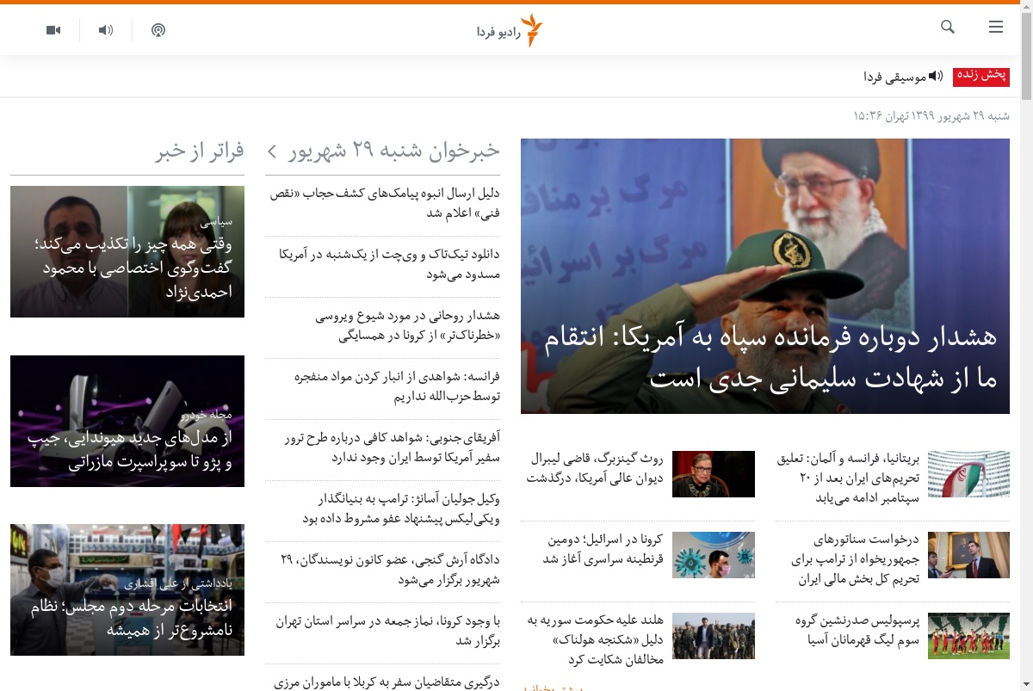1033x691 pixels.
Task: Open the hamburger menu icon
Action: pyautogui.click(x=996, y=28)
